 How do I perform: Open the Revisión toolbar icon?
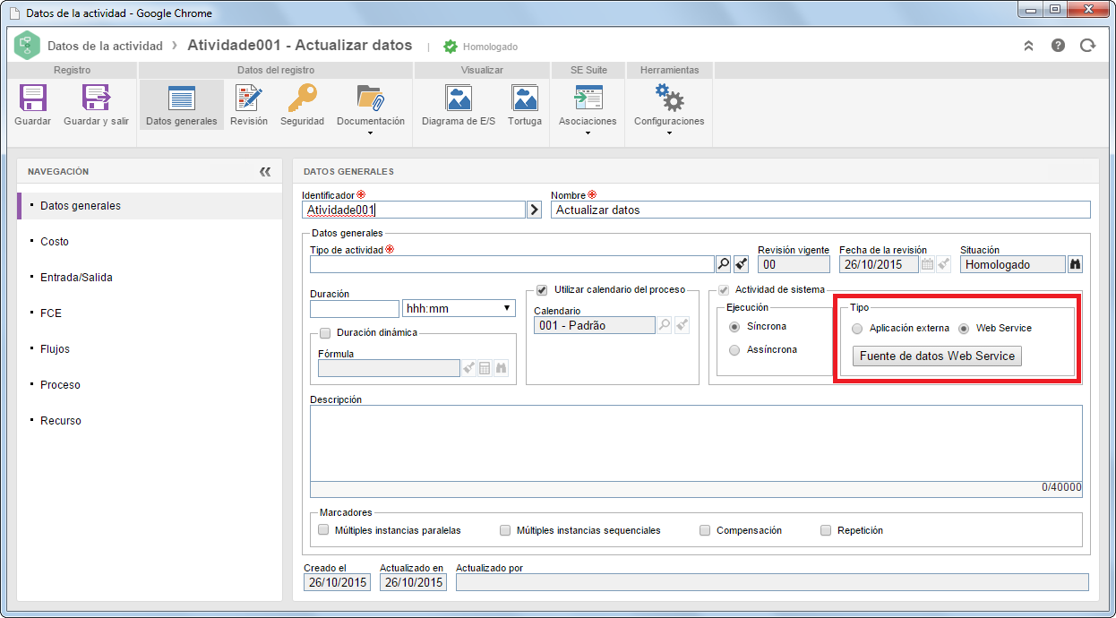[x=248, y=99]
